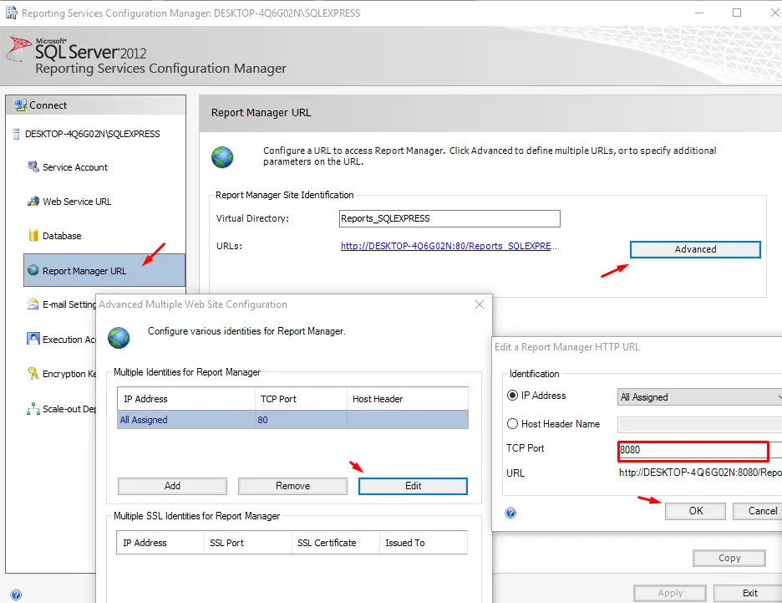The width and height of the screenshot is (782, 603).
Task: Click the TCP Port field showing 8080
Action: pyautogui.click(x=693, y=450)
